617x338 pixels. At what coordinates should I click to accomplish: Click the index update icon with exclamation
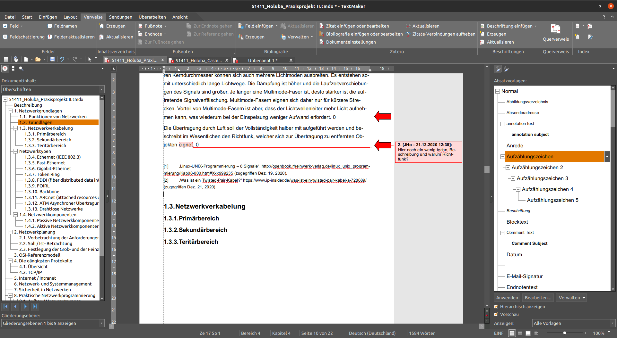coord(589,26)
